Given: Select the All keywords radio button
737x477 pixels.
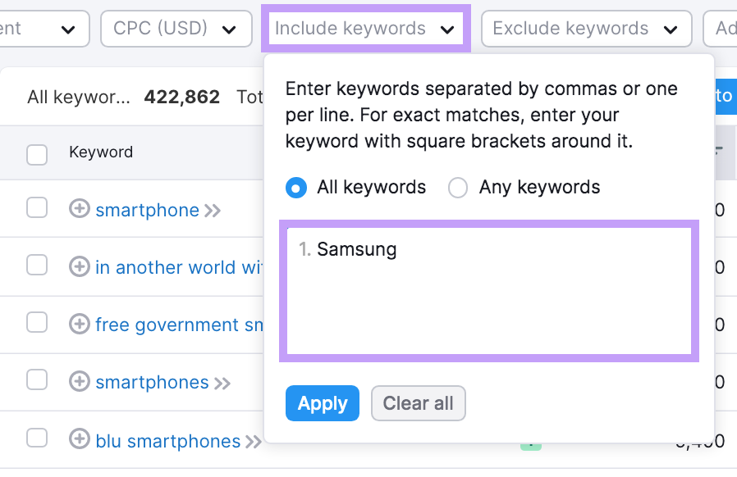Looking at the screenshot, I should pyautogui.click(x=295, y=188).
